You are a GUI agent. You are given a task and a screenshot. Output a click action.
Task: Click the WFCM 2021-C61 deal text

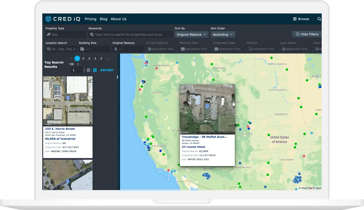pos(198,159)
